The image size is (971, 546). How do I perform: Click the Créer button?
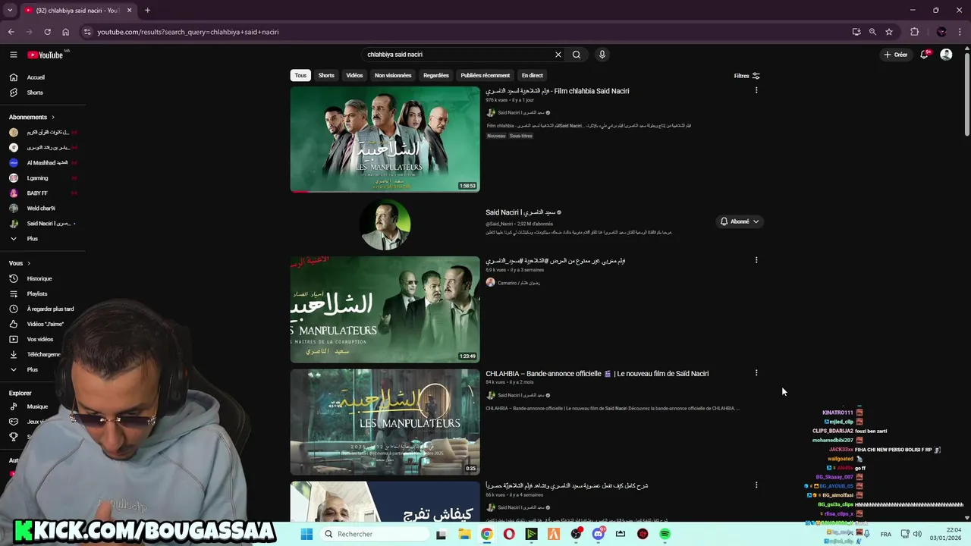click(895, 55)
